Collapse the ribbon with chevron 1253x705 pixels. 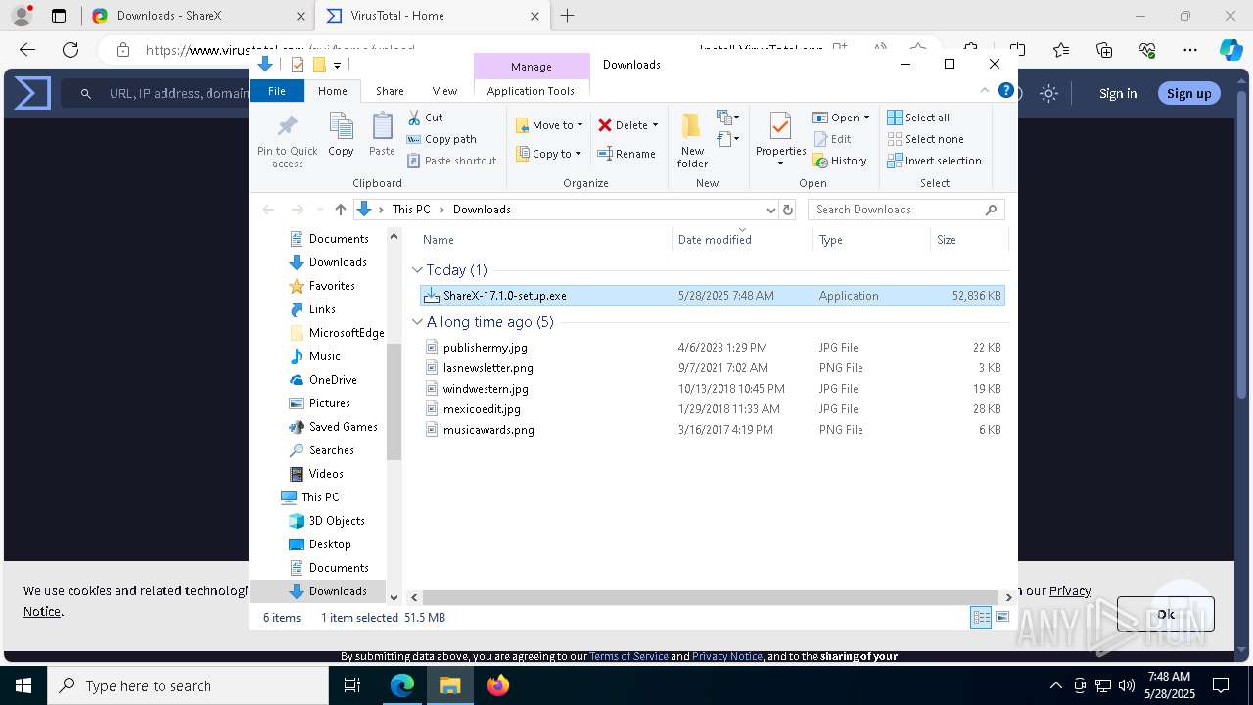985,90
